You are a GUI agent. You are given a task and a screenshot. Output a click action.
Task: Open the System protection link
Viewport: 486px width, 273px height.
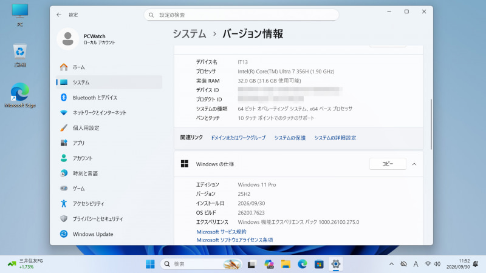tap(290, 138)
